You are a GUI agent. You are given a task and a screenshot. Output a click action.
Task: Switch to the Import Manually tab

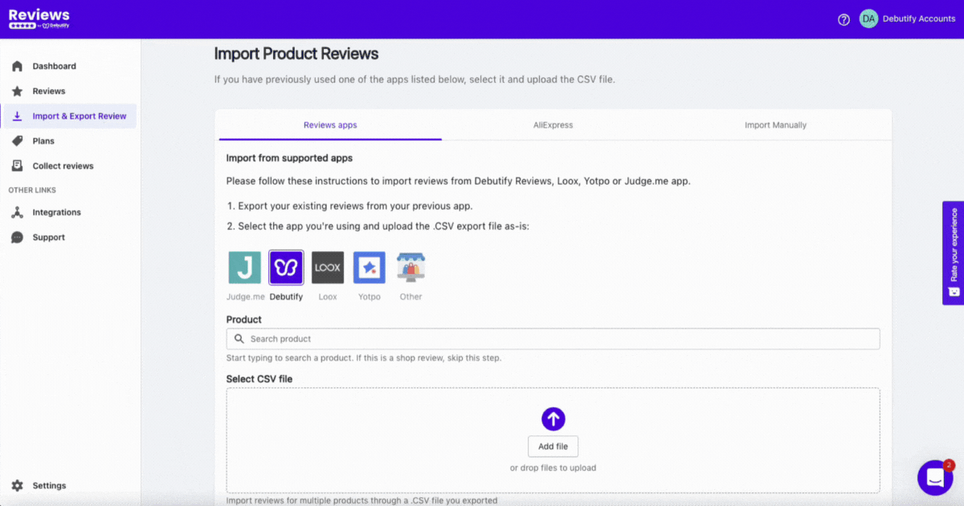775,125
